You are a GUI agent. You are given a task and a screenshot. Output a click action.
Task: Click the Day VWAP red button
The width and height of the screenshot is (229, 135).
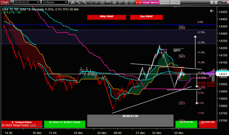[x=147, y=17]
